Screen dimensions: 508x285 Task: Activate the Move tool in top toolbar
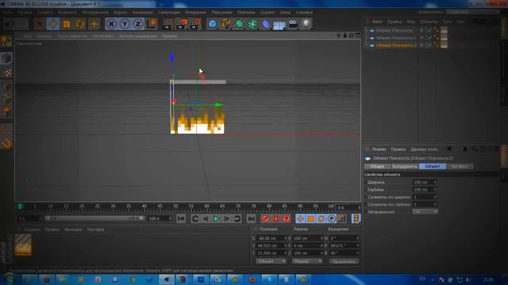click(x=53, y=24)
